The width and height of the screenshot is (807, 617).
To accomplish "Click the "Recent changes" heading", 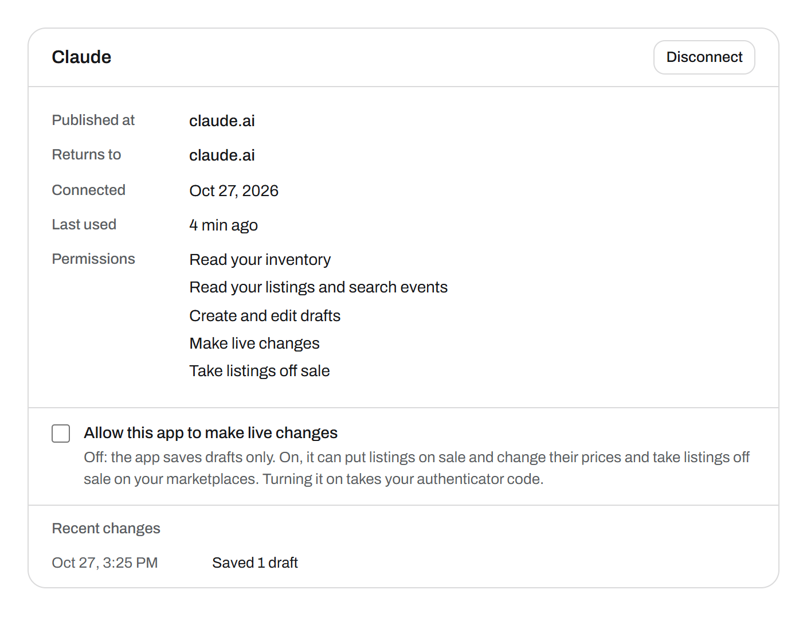I will point(106,529).
